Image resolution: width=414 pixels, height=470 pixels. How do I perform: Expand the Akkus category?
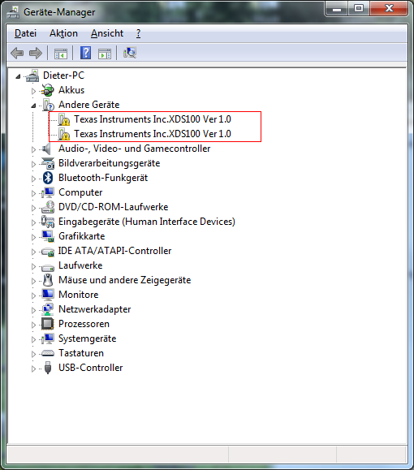click(33, 91)
